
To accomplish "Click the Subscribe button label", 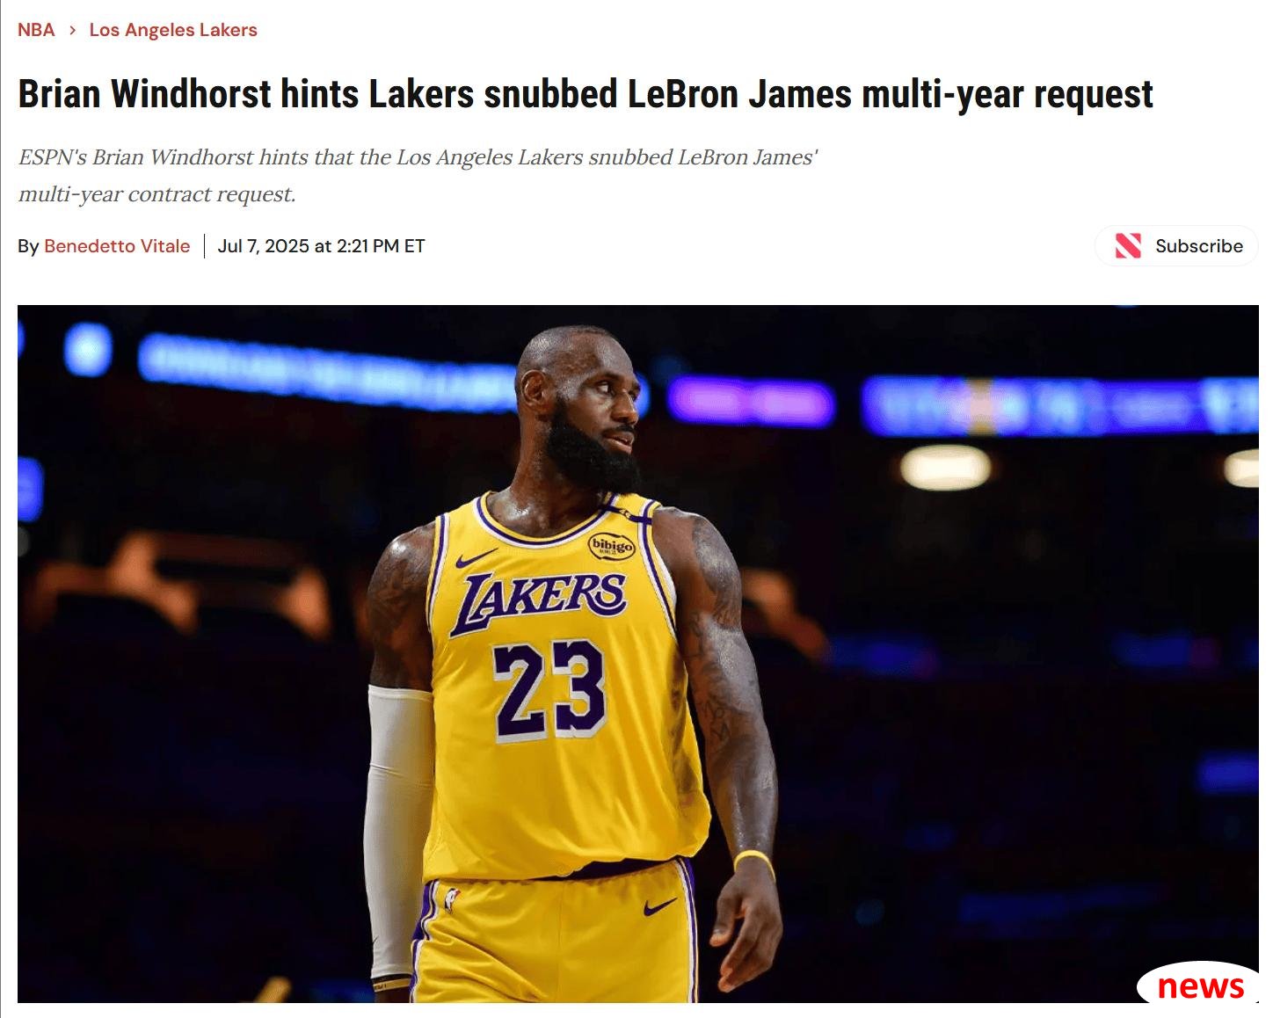I will 1199,246.
